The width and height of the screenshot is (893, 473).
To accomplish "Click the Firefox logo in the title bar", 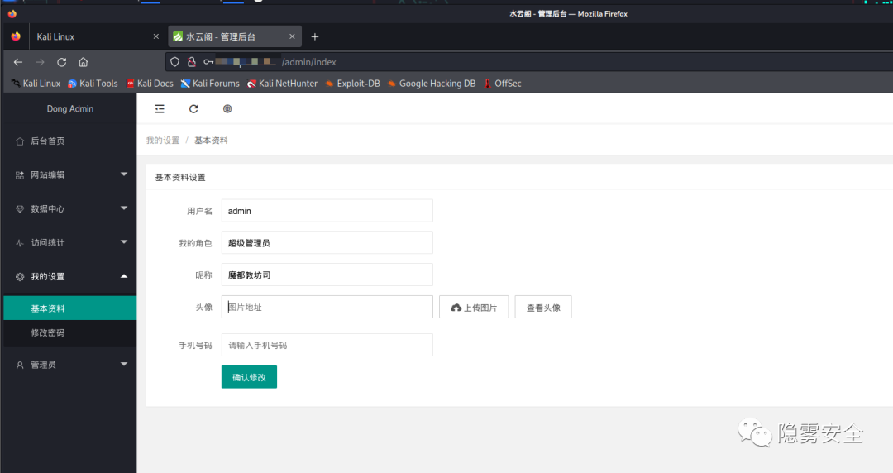I will click(x=12, y=13).
